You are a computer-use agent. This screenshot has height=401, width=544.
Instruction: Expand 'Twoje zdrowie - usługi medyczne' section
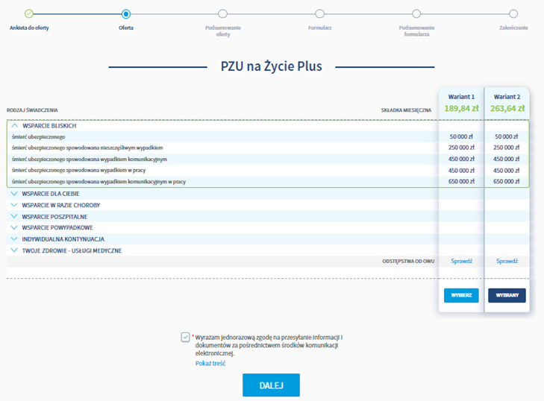pyautogui.click(x=14, y=250)
